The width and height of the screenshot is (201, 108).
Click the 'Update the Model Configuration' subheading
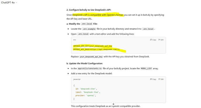coord(85,63)
